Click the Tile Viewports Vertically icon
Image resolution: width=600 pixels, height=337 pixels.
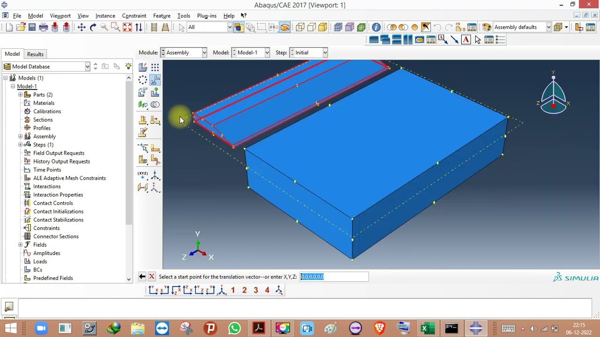point(408,40)
